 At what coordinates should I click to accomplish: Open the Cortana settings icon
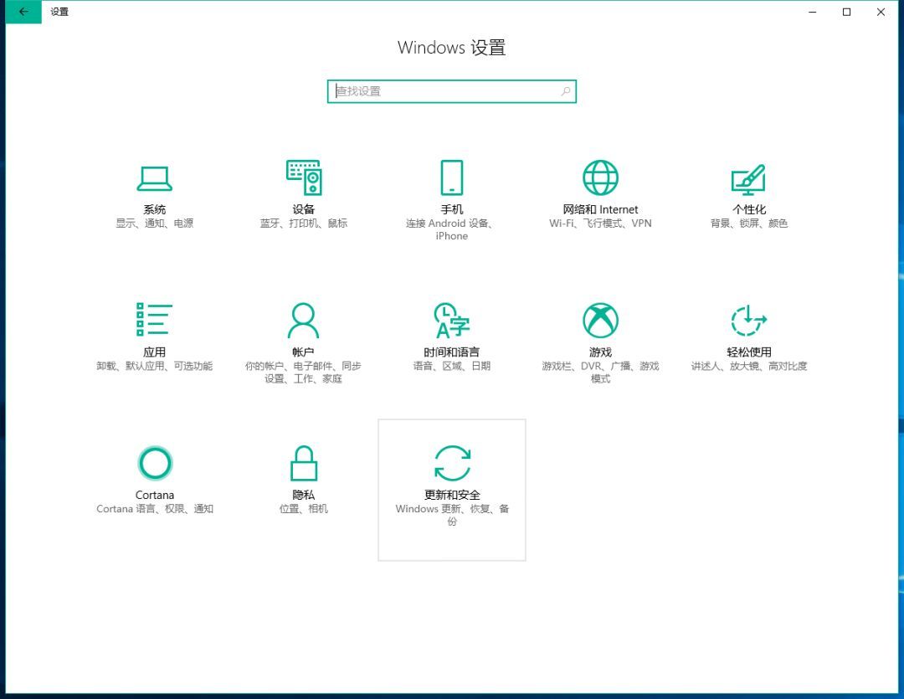(x=154, y=473)
